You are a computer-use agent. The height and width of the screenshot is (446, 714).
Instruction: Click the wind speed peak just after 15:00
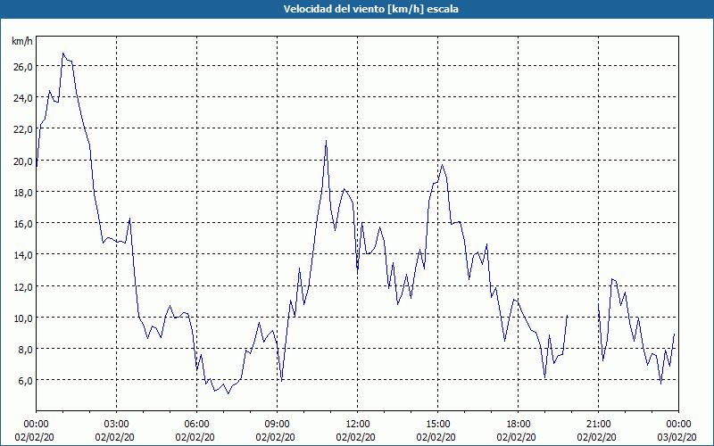pyautogui.click(x=442, y=164)
